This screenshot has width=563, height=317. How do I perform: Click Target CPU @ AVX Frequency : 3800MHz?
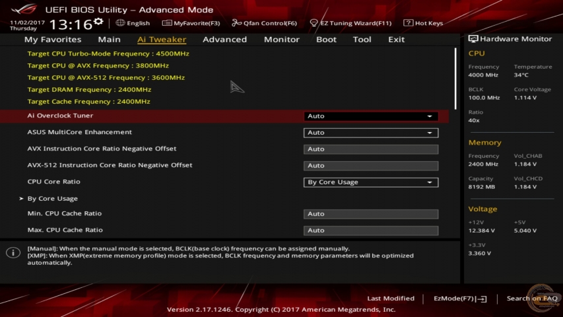coord(98,66)
